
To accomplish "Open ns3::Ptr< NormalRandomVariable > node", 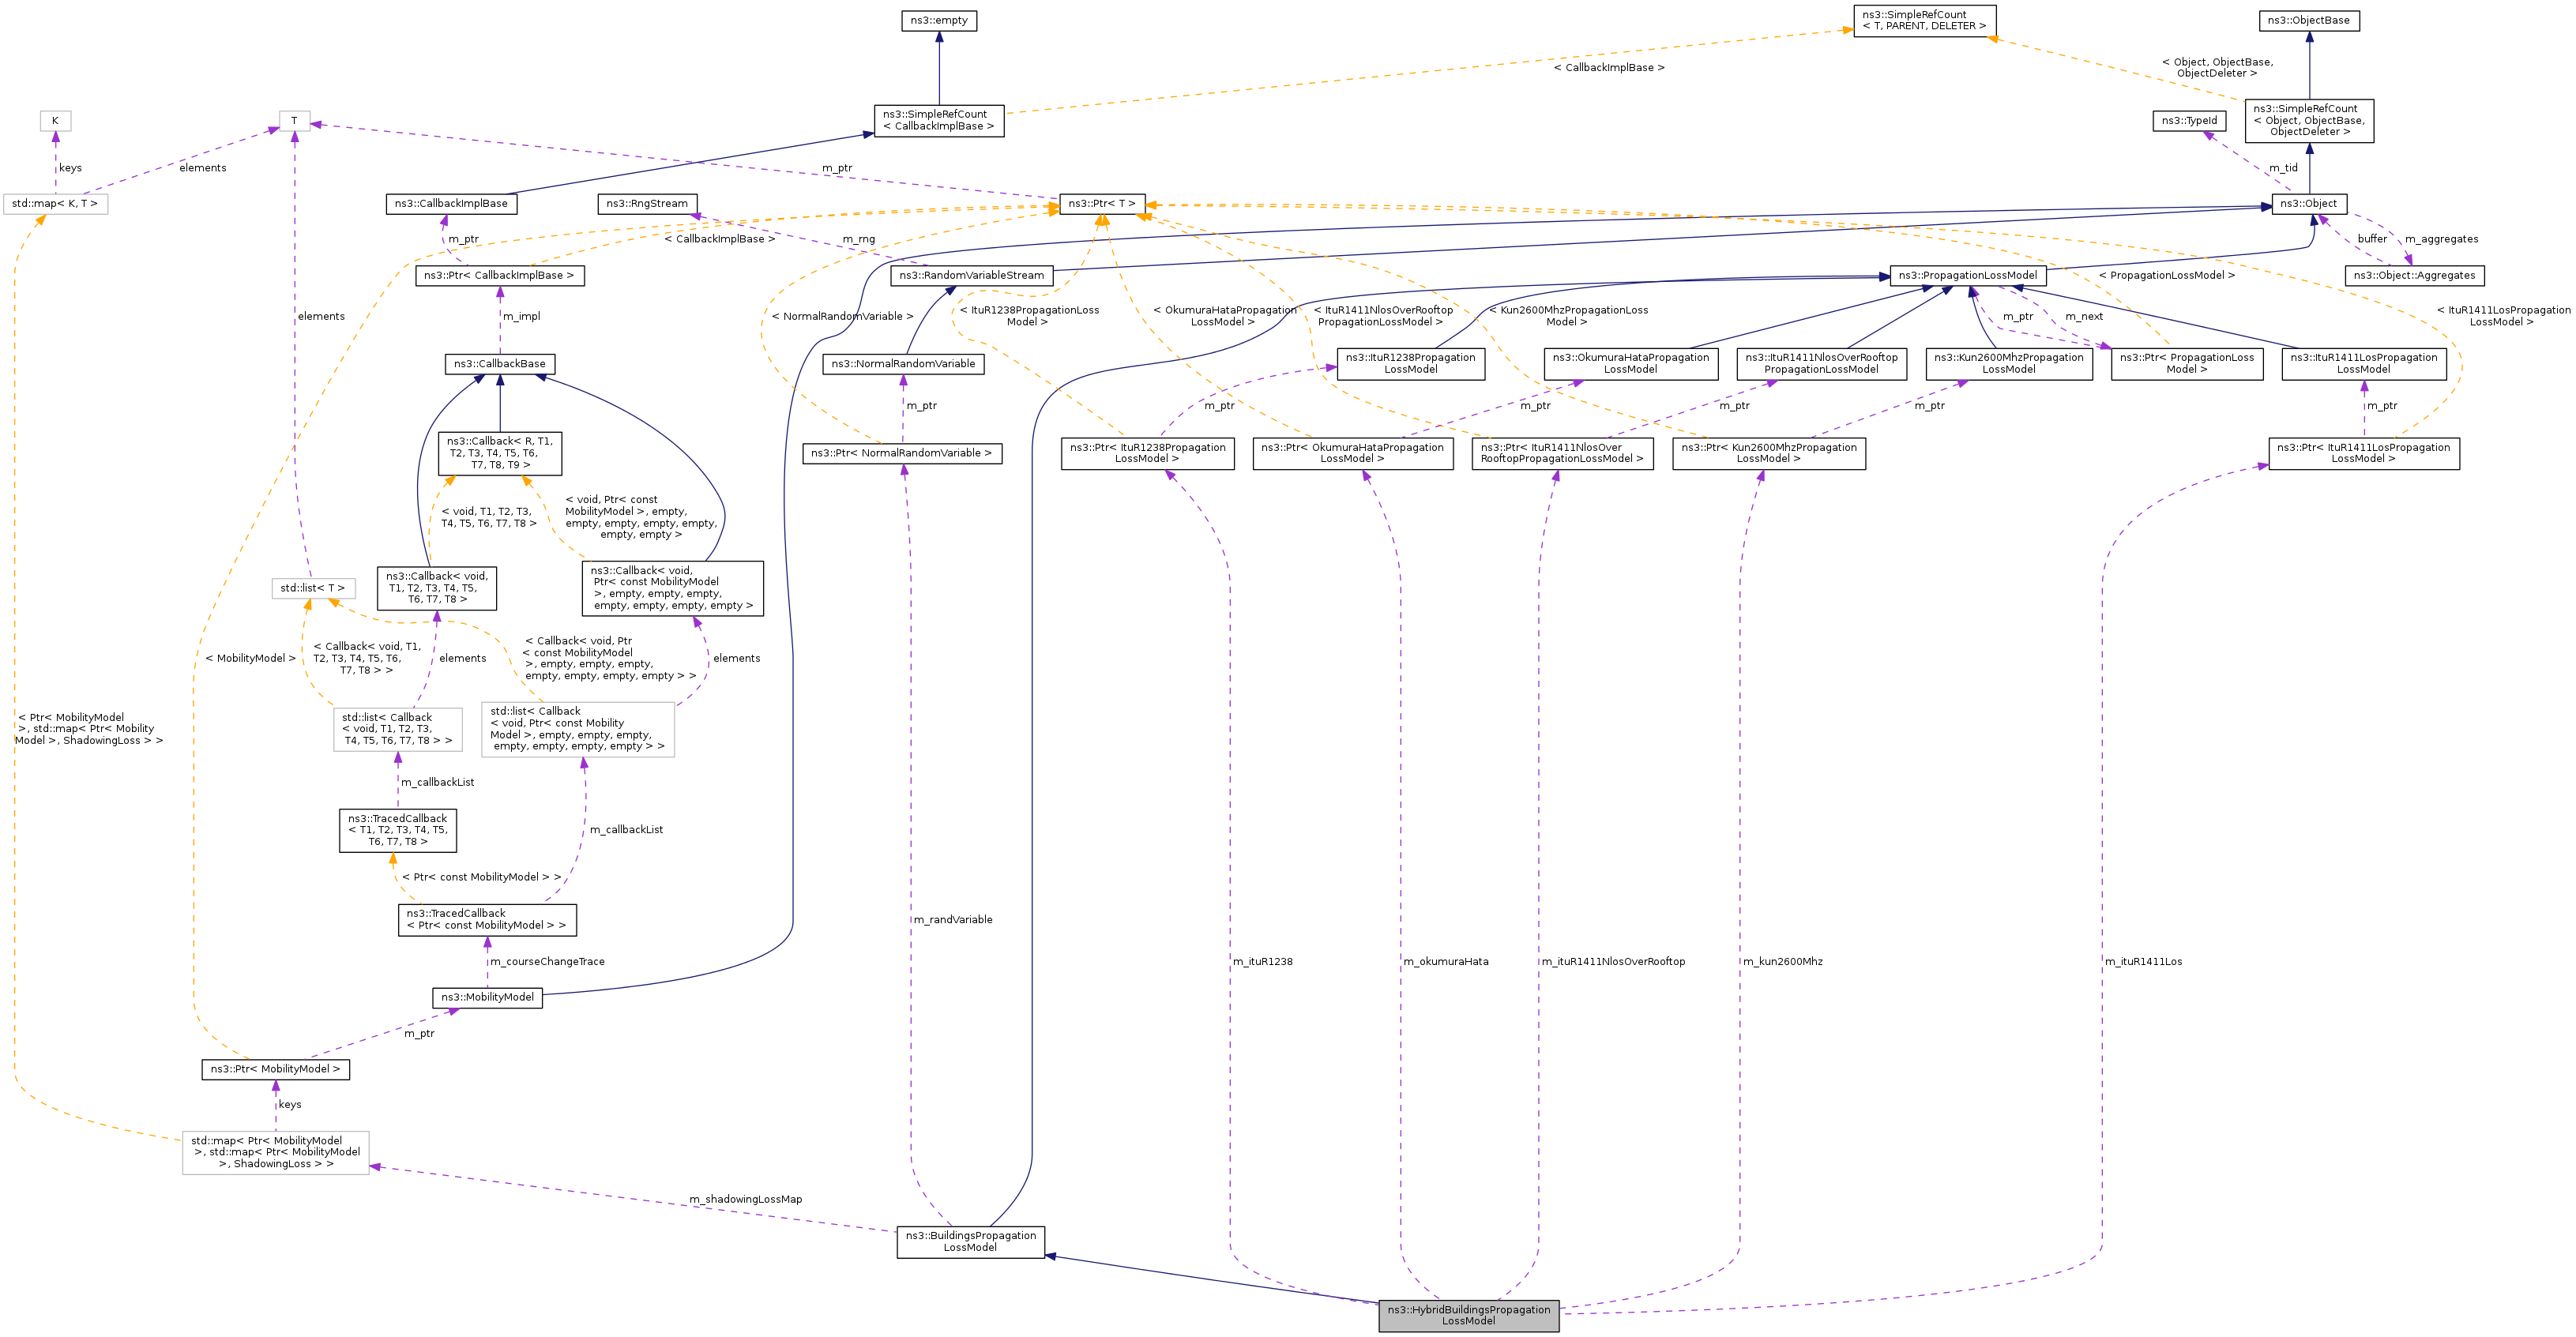I will click(x=901, y=453).
